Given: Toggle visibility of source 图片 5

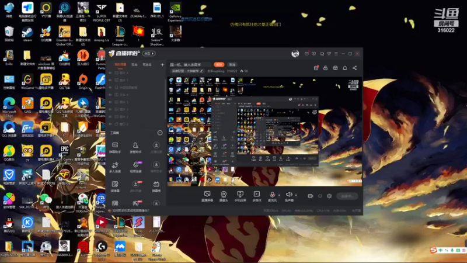Looking at the screenshot, I should [x=110, y=102].
